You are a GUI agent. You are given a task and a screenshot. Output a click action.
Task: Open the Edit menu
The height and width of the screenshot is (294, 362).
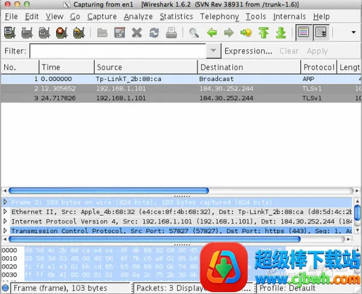(32, 17)
